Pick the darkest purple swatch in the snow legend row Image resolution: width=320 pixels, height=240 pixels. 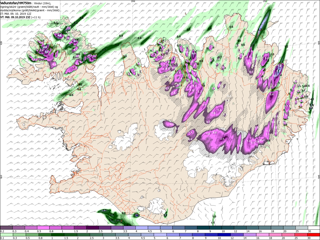coord(92,228)
